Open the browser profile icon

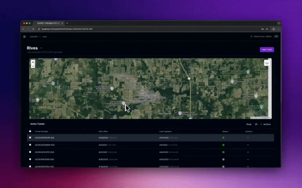point(273,29)
